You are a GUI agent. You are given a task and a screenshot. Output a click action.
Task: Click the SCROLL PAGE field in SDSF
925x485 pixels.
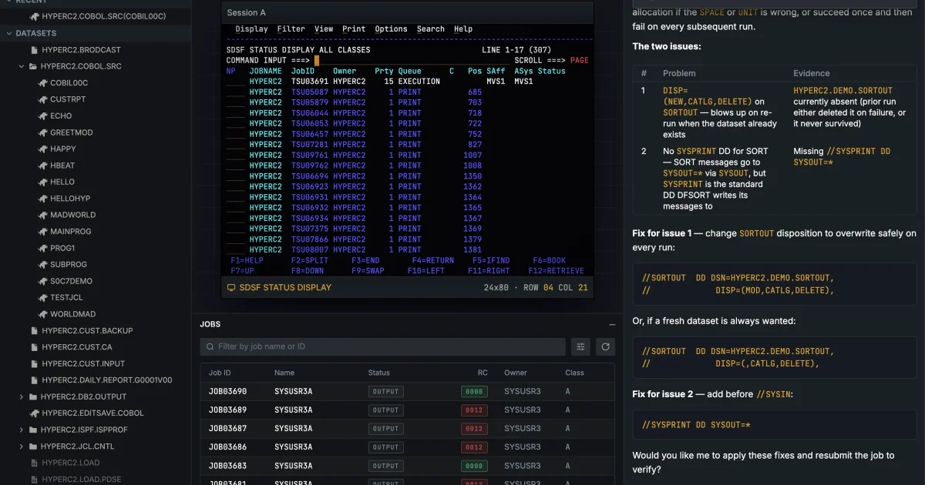pos(579,60)
